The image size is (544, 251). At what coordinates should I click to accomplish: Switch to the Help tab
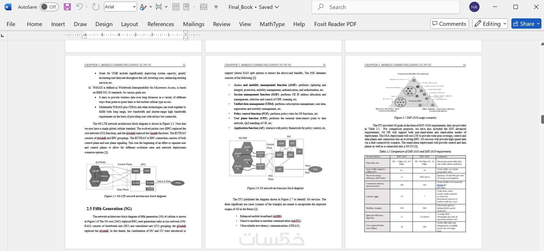299,24
